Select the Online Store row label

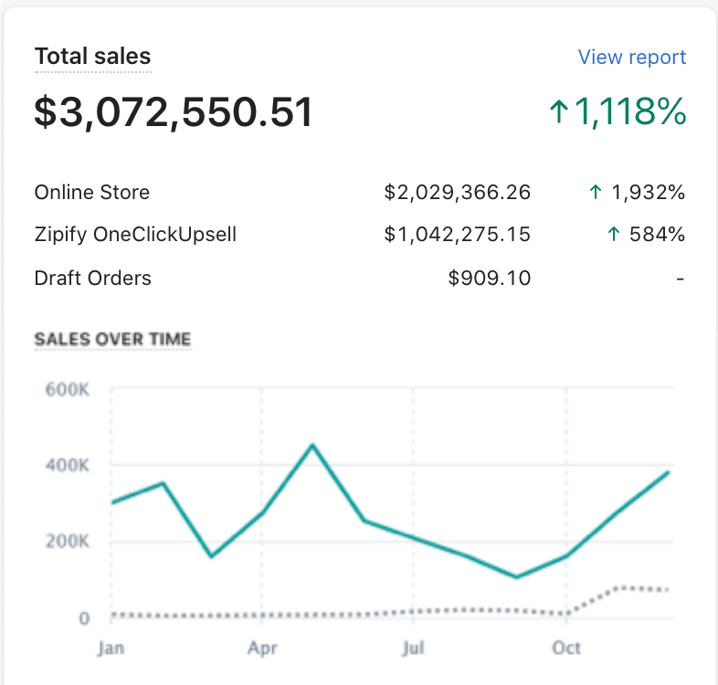click(x=91, y=193)
